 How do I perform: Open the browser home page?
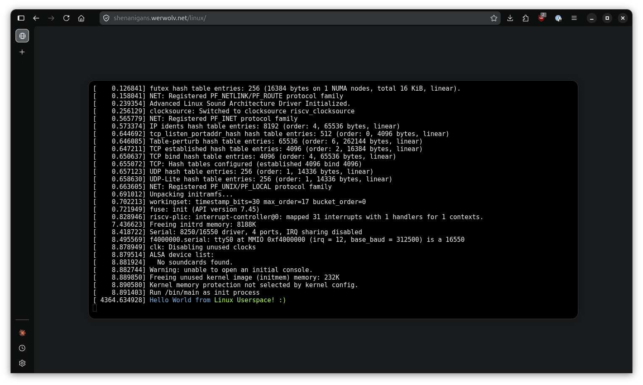81,18
